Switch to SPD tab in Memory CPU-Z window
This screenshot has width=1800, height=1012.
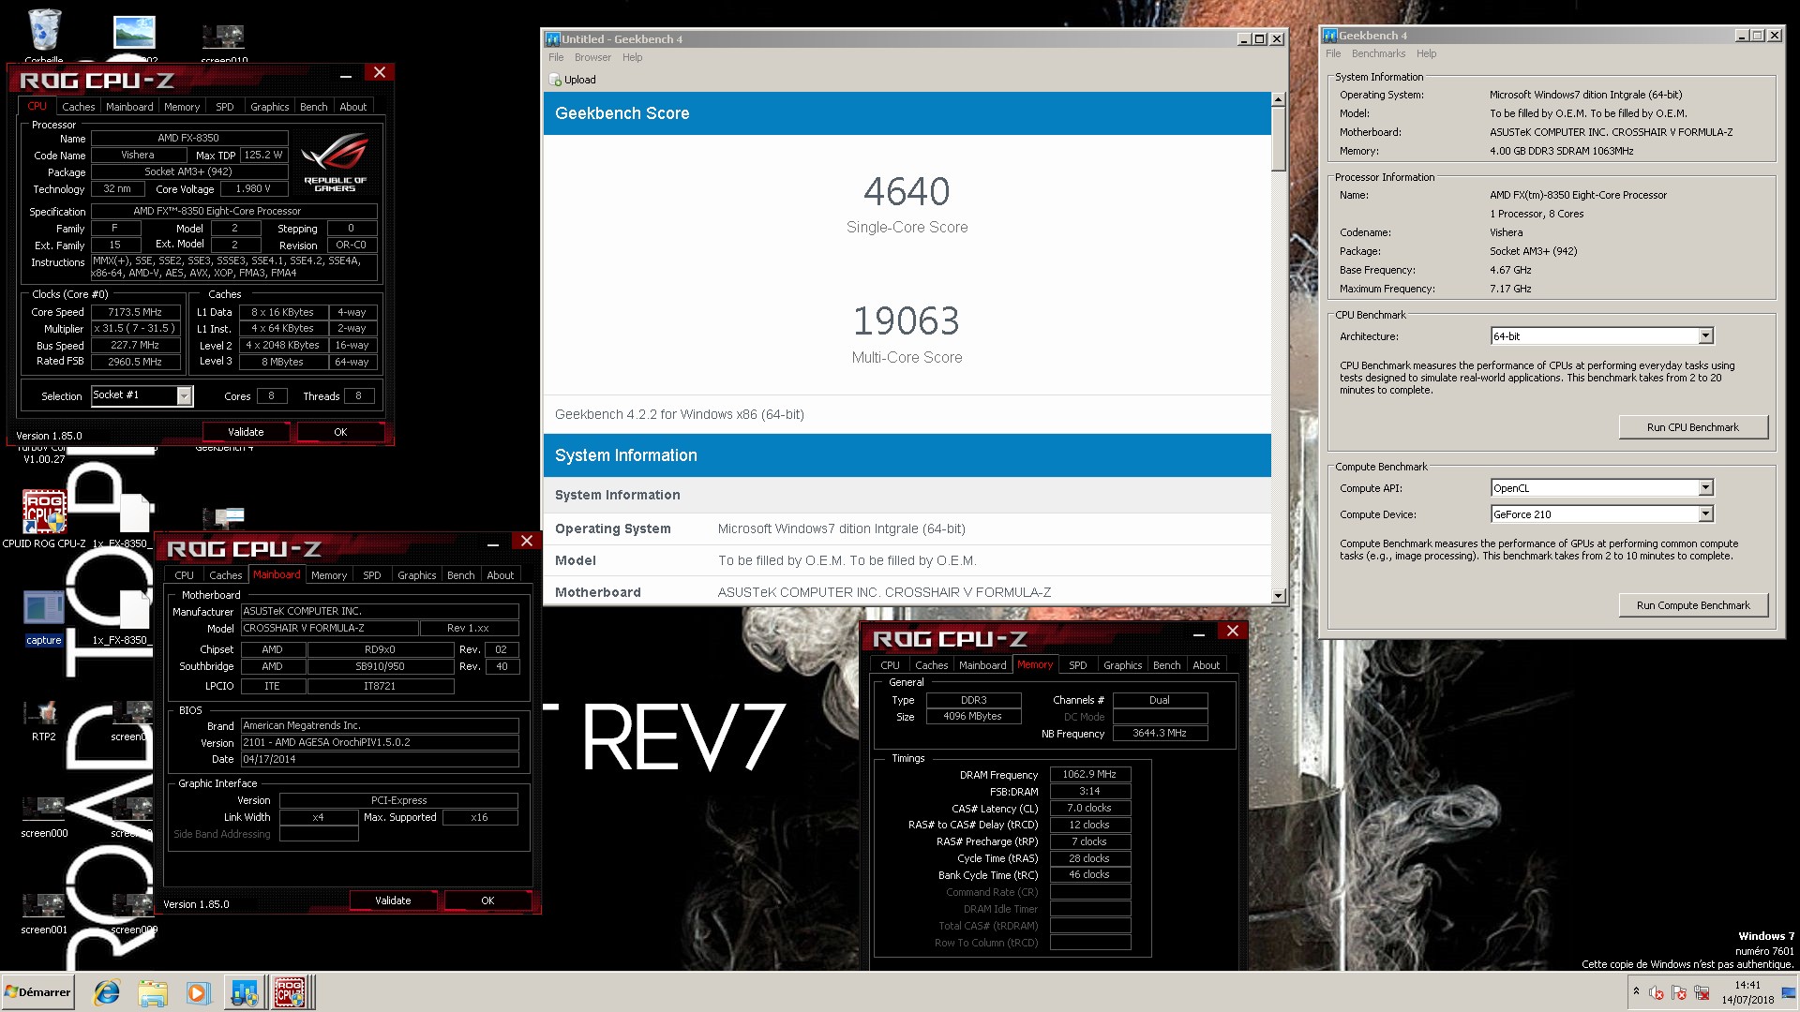(x=1078, y=665)
